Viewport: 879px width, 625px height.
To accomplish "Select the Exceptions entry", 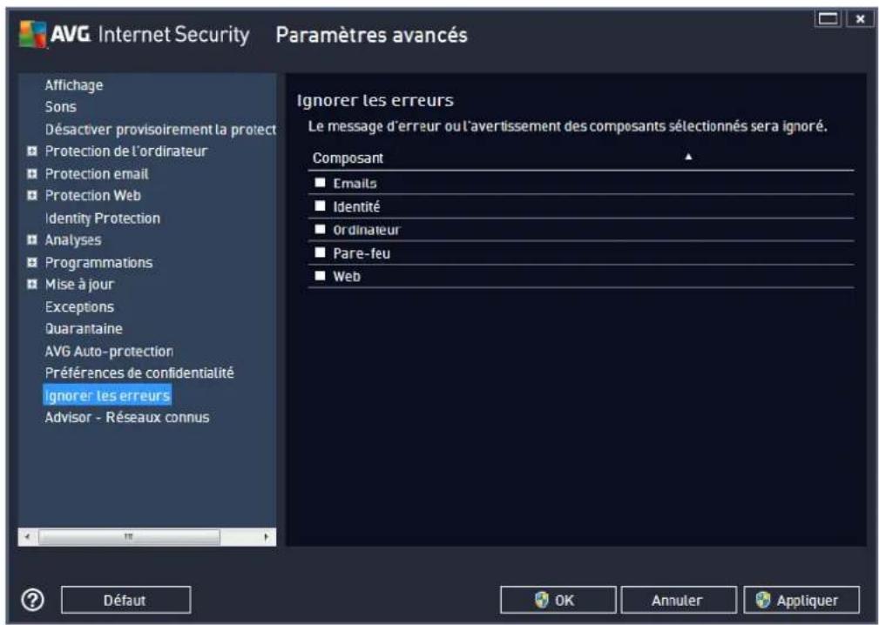I will click(79, 307).
